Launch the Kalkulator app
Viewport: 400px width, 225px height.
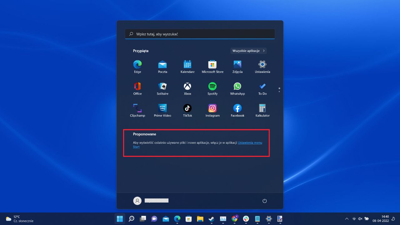coord(262,108)
